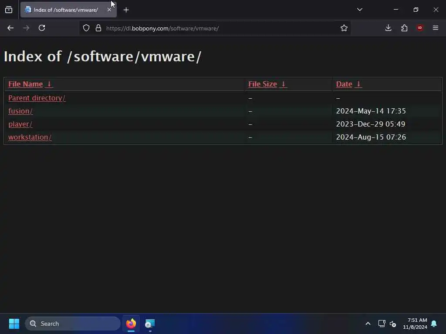
Task: Open the downloads panel
Action: [x=388, y=28]
